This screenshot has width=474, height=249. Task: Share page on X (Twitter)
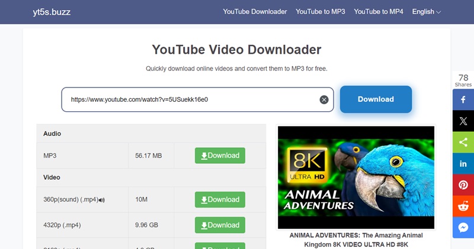[463, 121]
